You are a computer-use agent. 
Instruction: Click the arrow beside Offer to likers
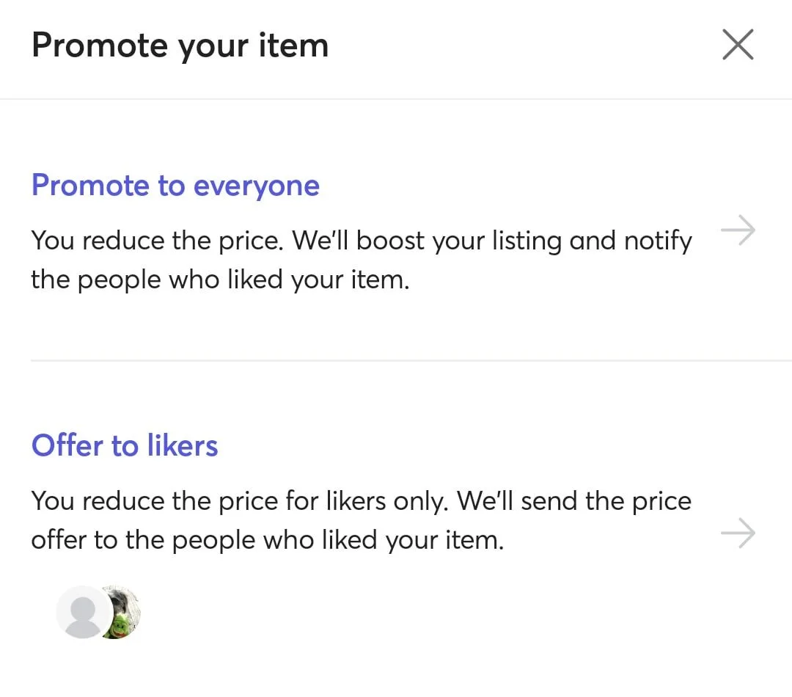[738, 533]
